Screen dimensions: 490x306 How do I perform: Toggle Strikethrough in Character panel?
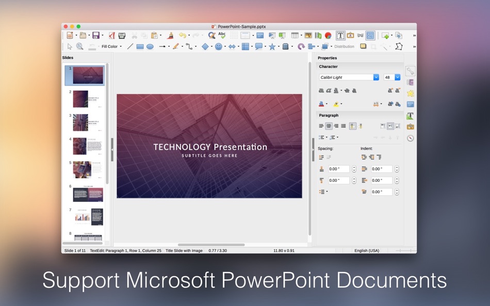347,91
